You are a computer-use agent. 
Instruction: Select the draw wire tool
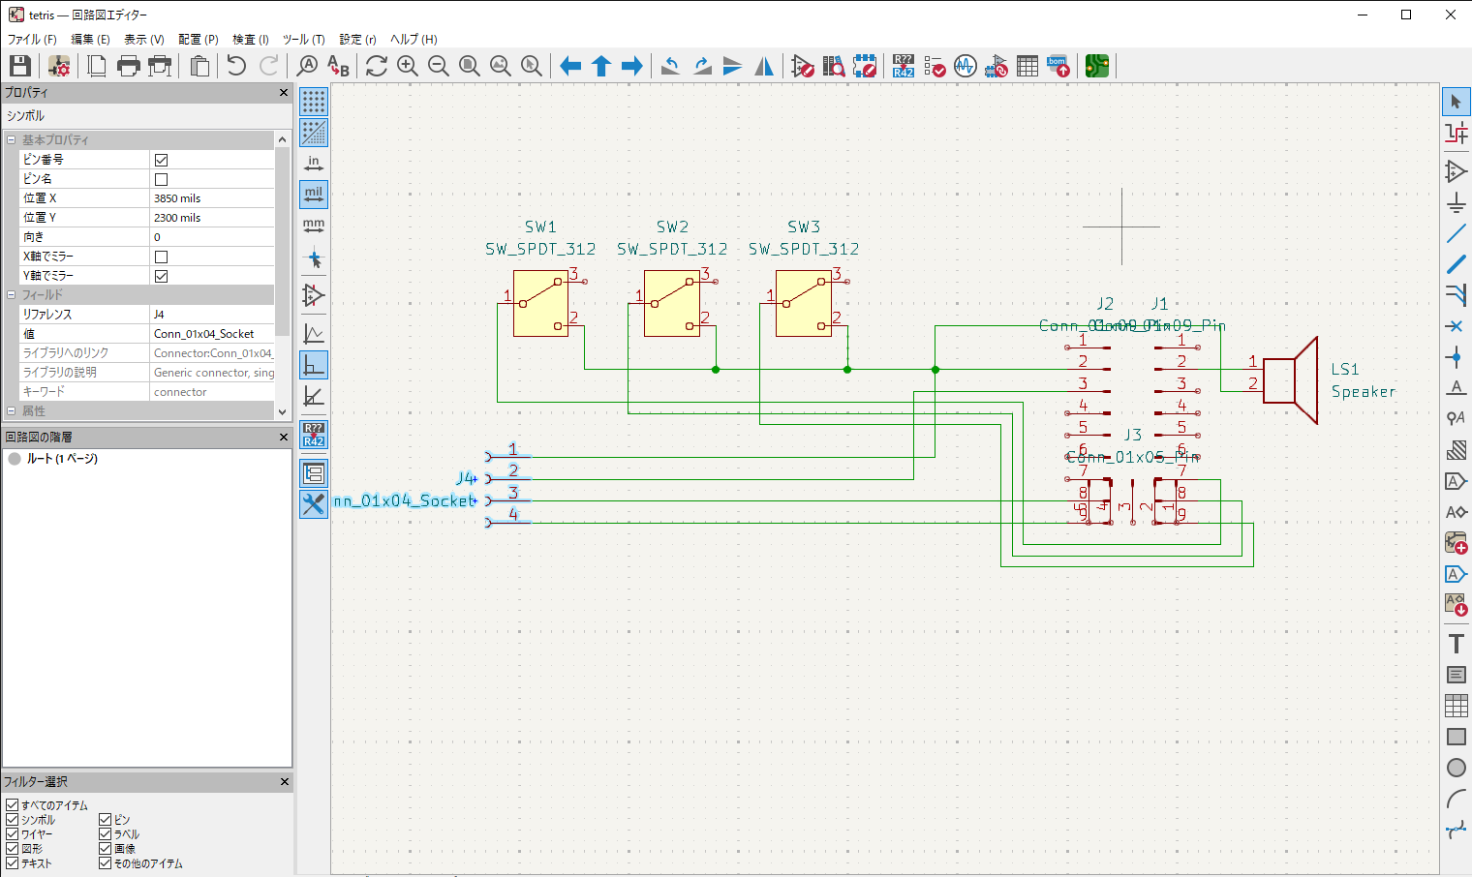(x=1456, y=233)
